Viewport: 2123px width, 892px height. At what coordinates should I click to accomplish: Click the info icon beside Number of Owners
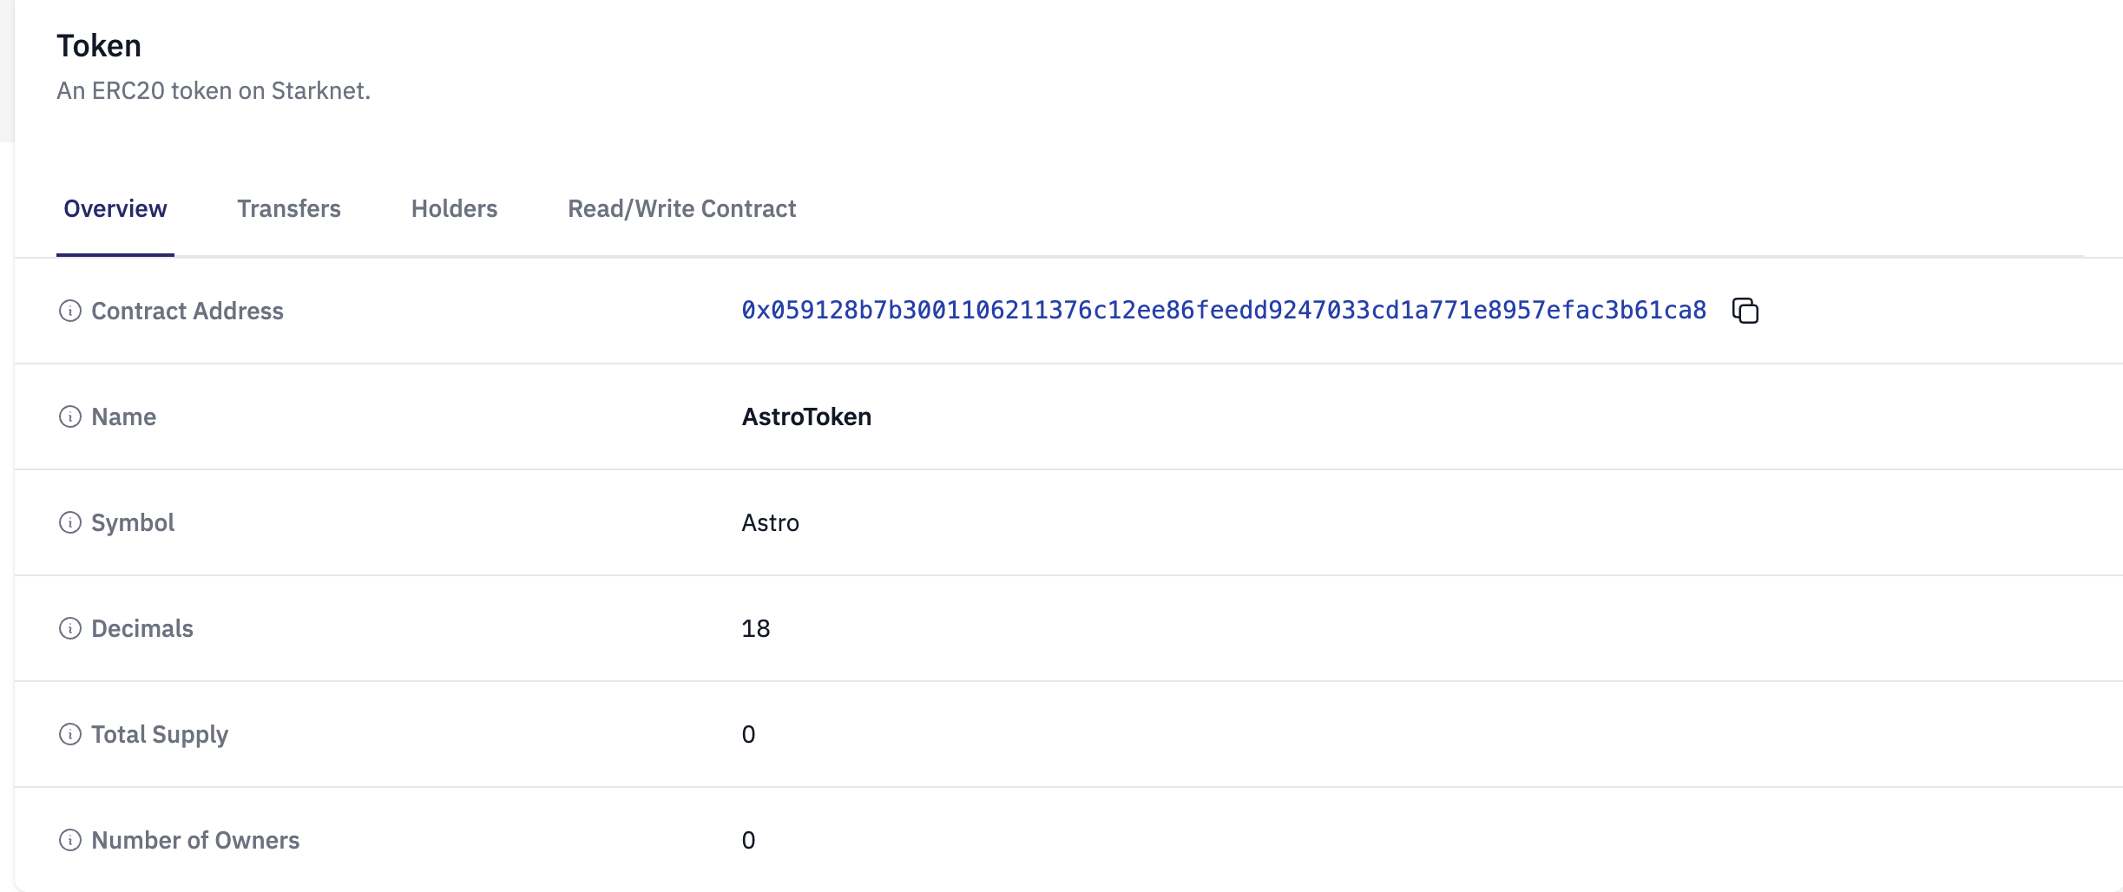pos(70,840)
